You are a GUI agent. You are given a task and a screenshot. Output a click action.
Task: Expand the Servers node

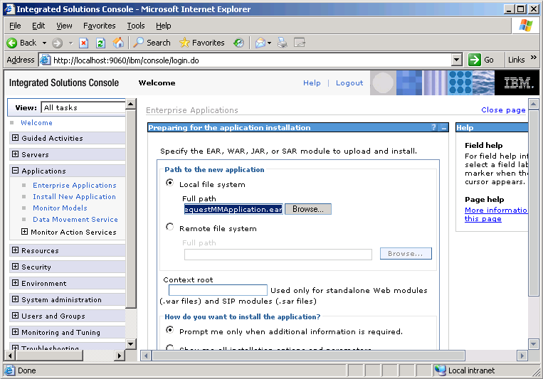[15, 154]
